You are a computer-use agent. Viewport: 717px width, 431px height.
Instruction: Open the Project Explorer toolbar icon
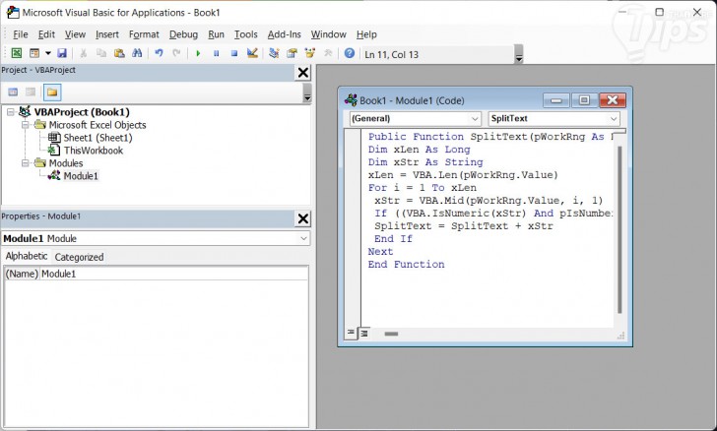click(x=274, y=53)
